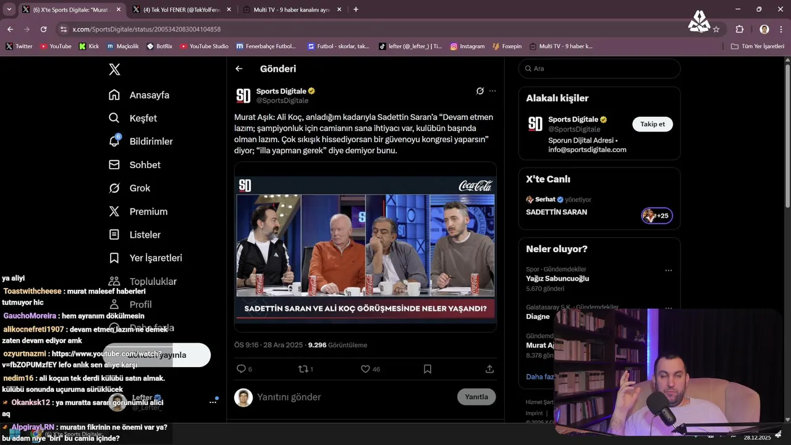Open the post's three-dot more menu
791x445 pixels.
493,91
